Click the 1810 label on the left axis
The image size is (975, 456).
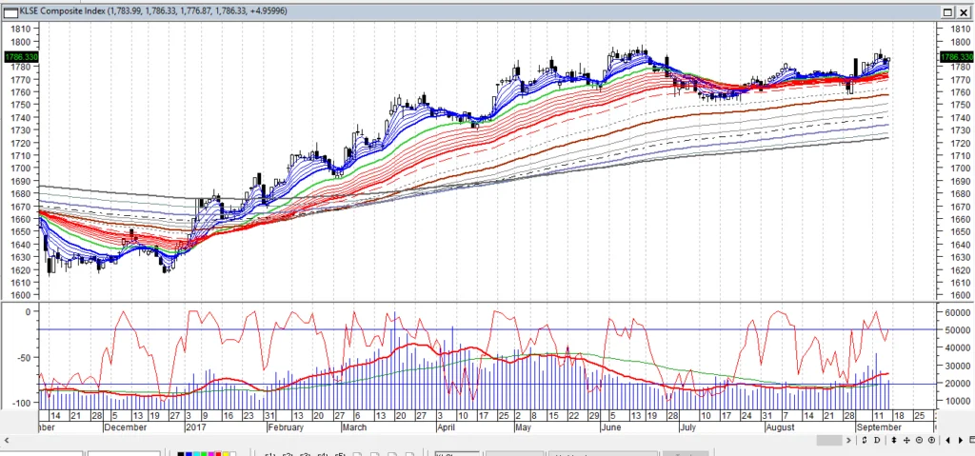pos(20,30)
